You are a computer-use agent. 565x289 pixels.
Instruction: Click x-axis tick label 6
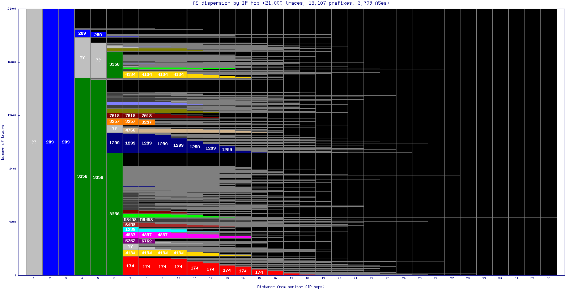pos(115,279)
